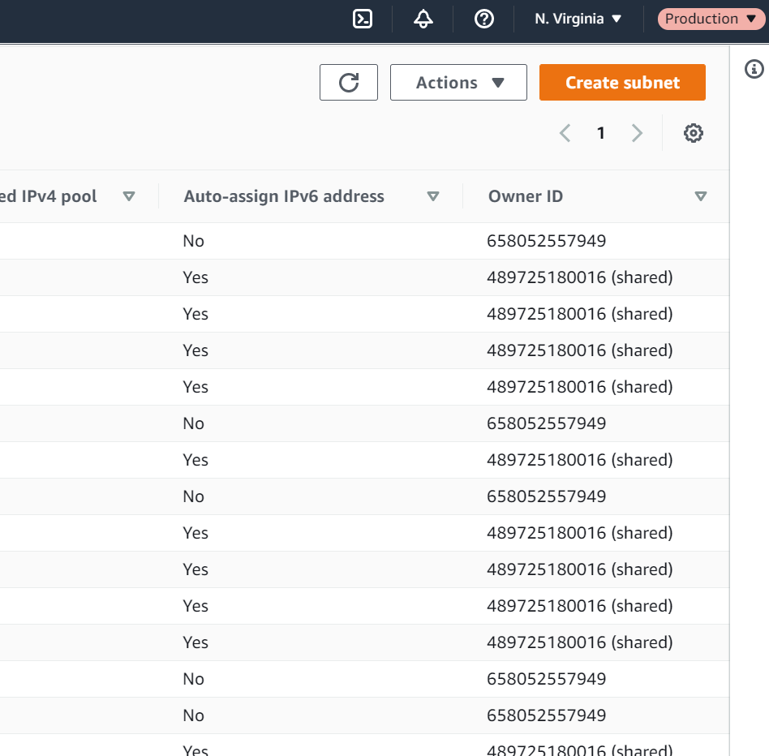769x756 pixels.
Task: Open the notifications bell
Action: (423, 19)
